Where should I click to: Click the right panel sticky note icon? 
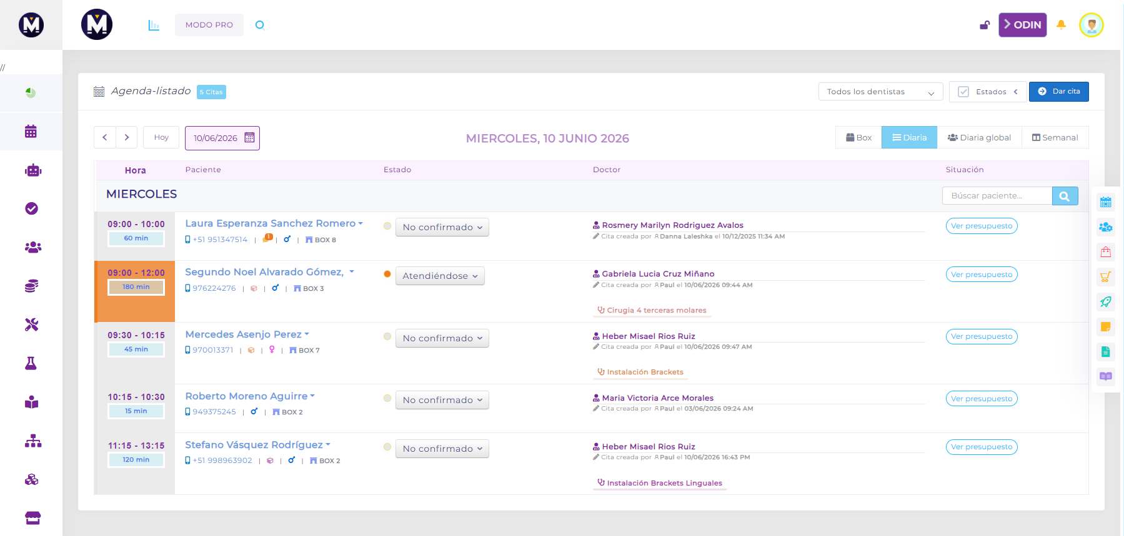[1106, 327]
